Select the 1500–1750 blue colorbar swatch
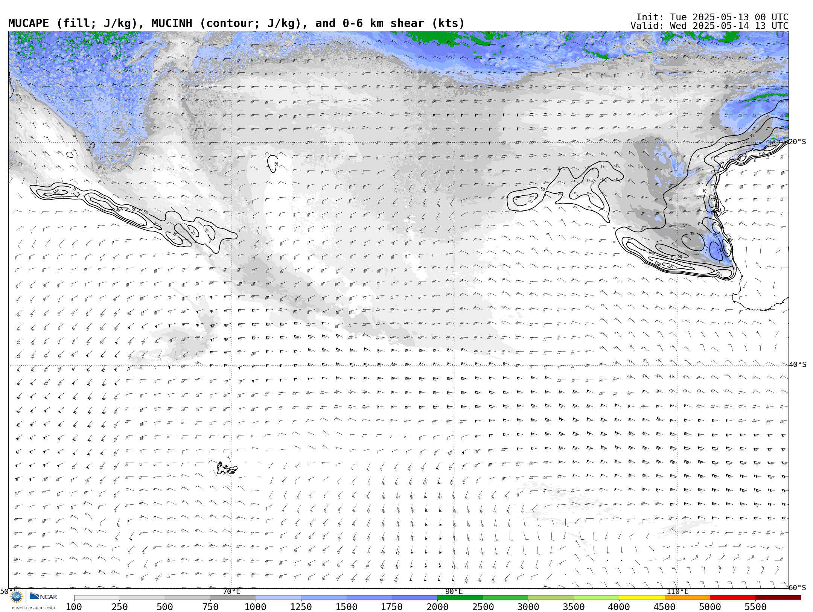Viewport: 813px width, 612px height. pyautogui.click(x=369, y=598)
